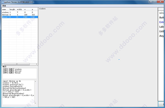
Task: Click the table's left scroll arrow
Action: pos(3,64)
